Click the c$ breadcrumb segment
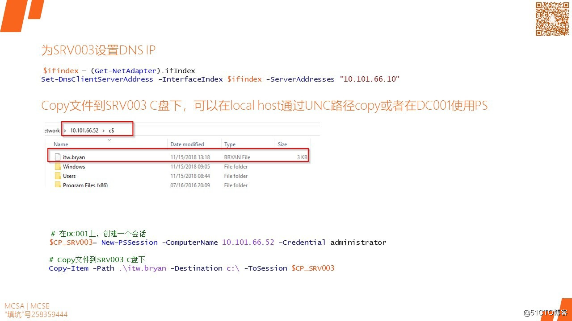 (x=112, y=130)
